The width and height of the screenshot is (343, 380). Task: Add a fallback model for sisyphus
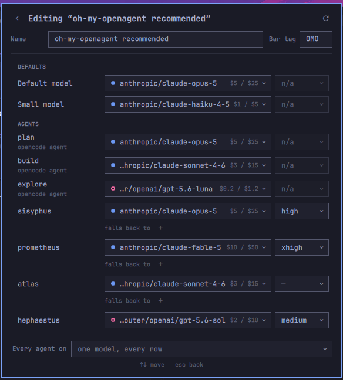pyautogui.click(x=160, y=228)
